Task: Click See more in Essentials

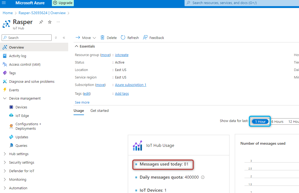Action: [x=82, y=103]
